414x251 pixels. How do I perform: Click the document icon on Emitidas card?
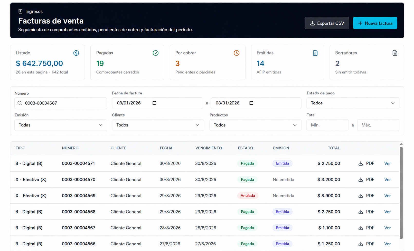(x=315, y=53)
